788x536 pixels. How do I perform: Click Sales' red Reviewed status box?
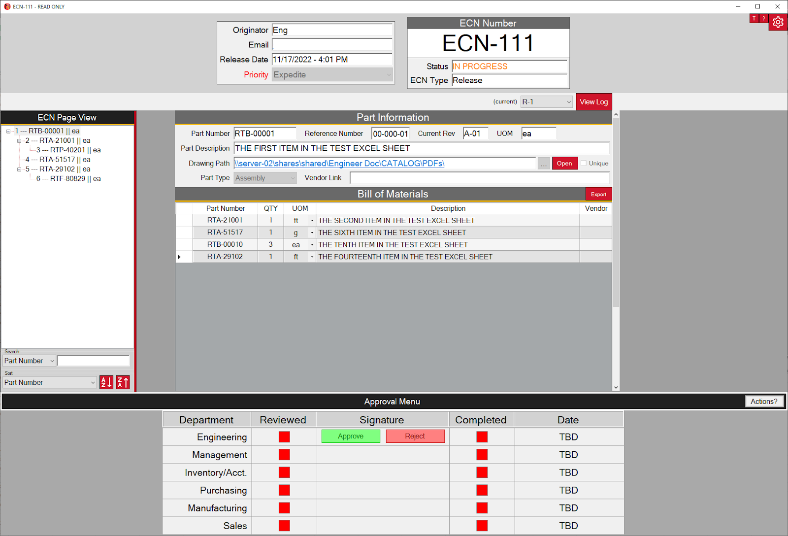click(x=284, y=526)
